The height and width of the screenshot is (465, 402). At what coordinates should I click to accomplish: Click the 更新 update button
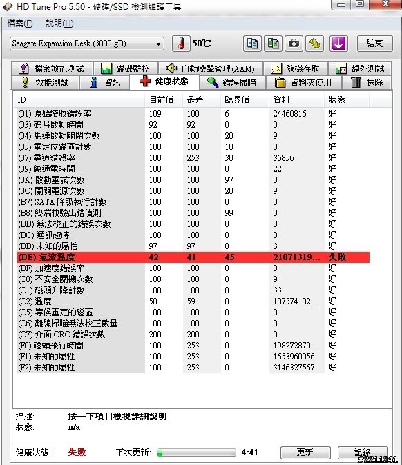pyautogui.click(x=305, y=453)
